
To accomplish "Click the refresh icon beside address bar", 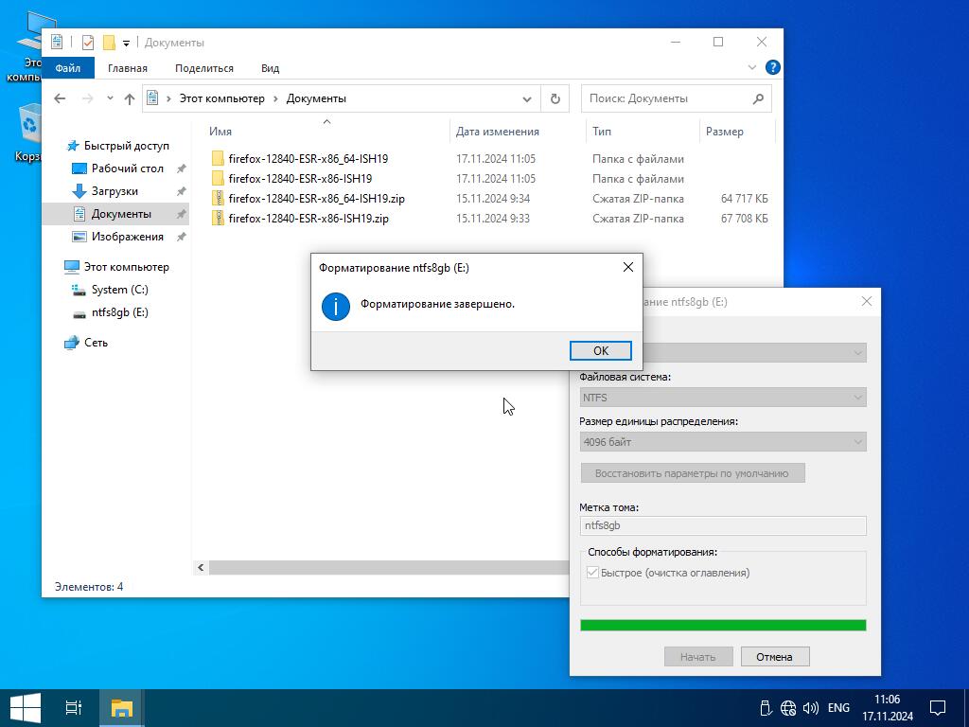I will (555, 98).
